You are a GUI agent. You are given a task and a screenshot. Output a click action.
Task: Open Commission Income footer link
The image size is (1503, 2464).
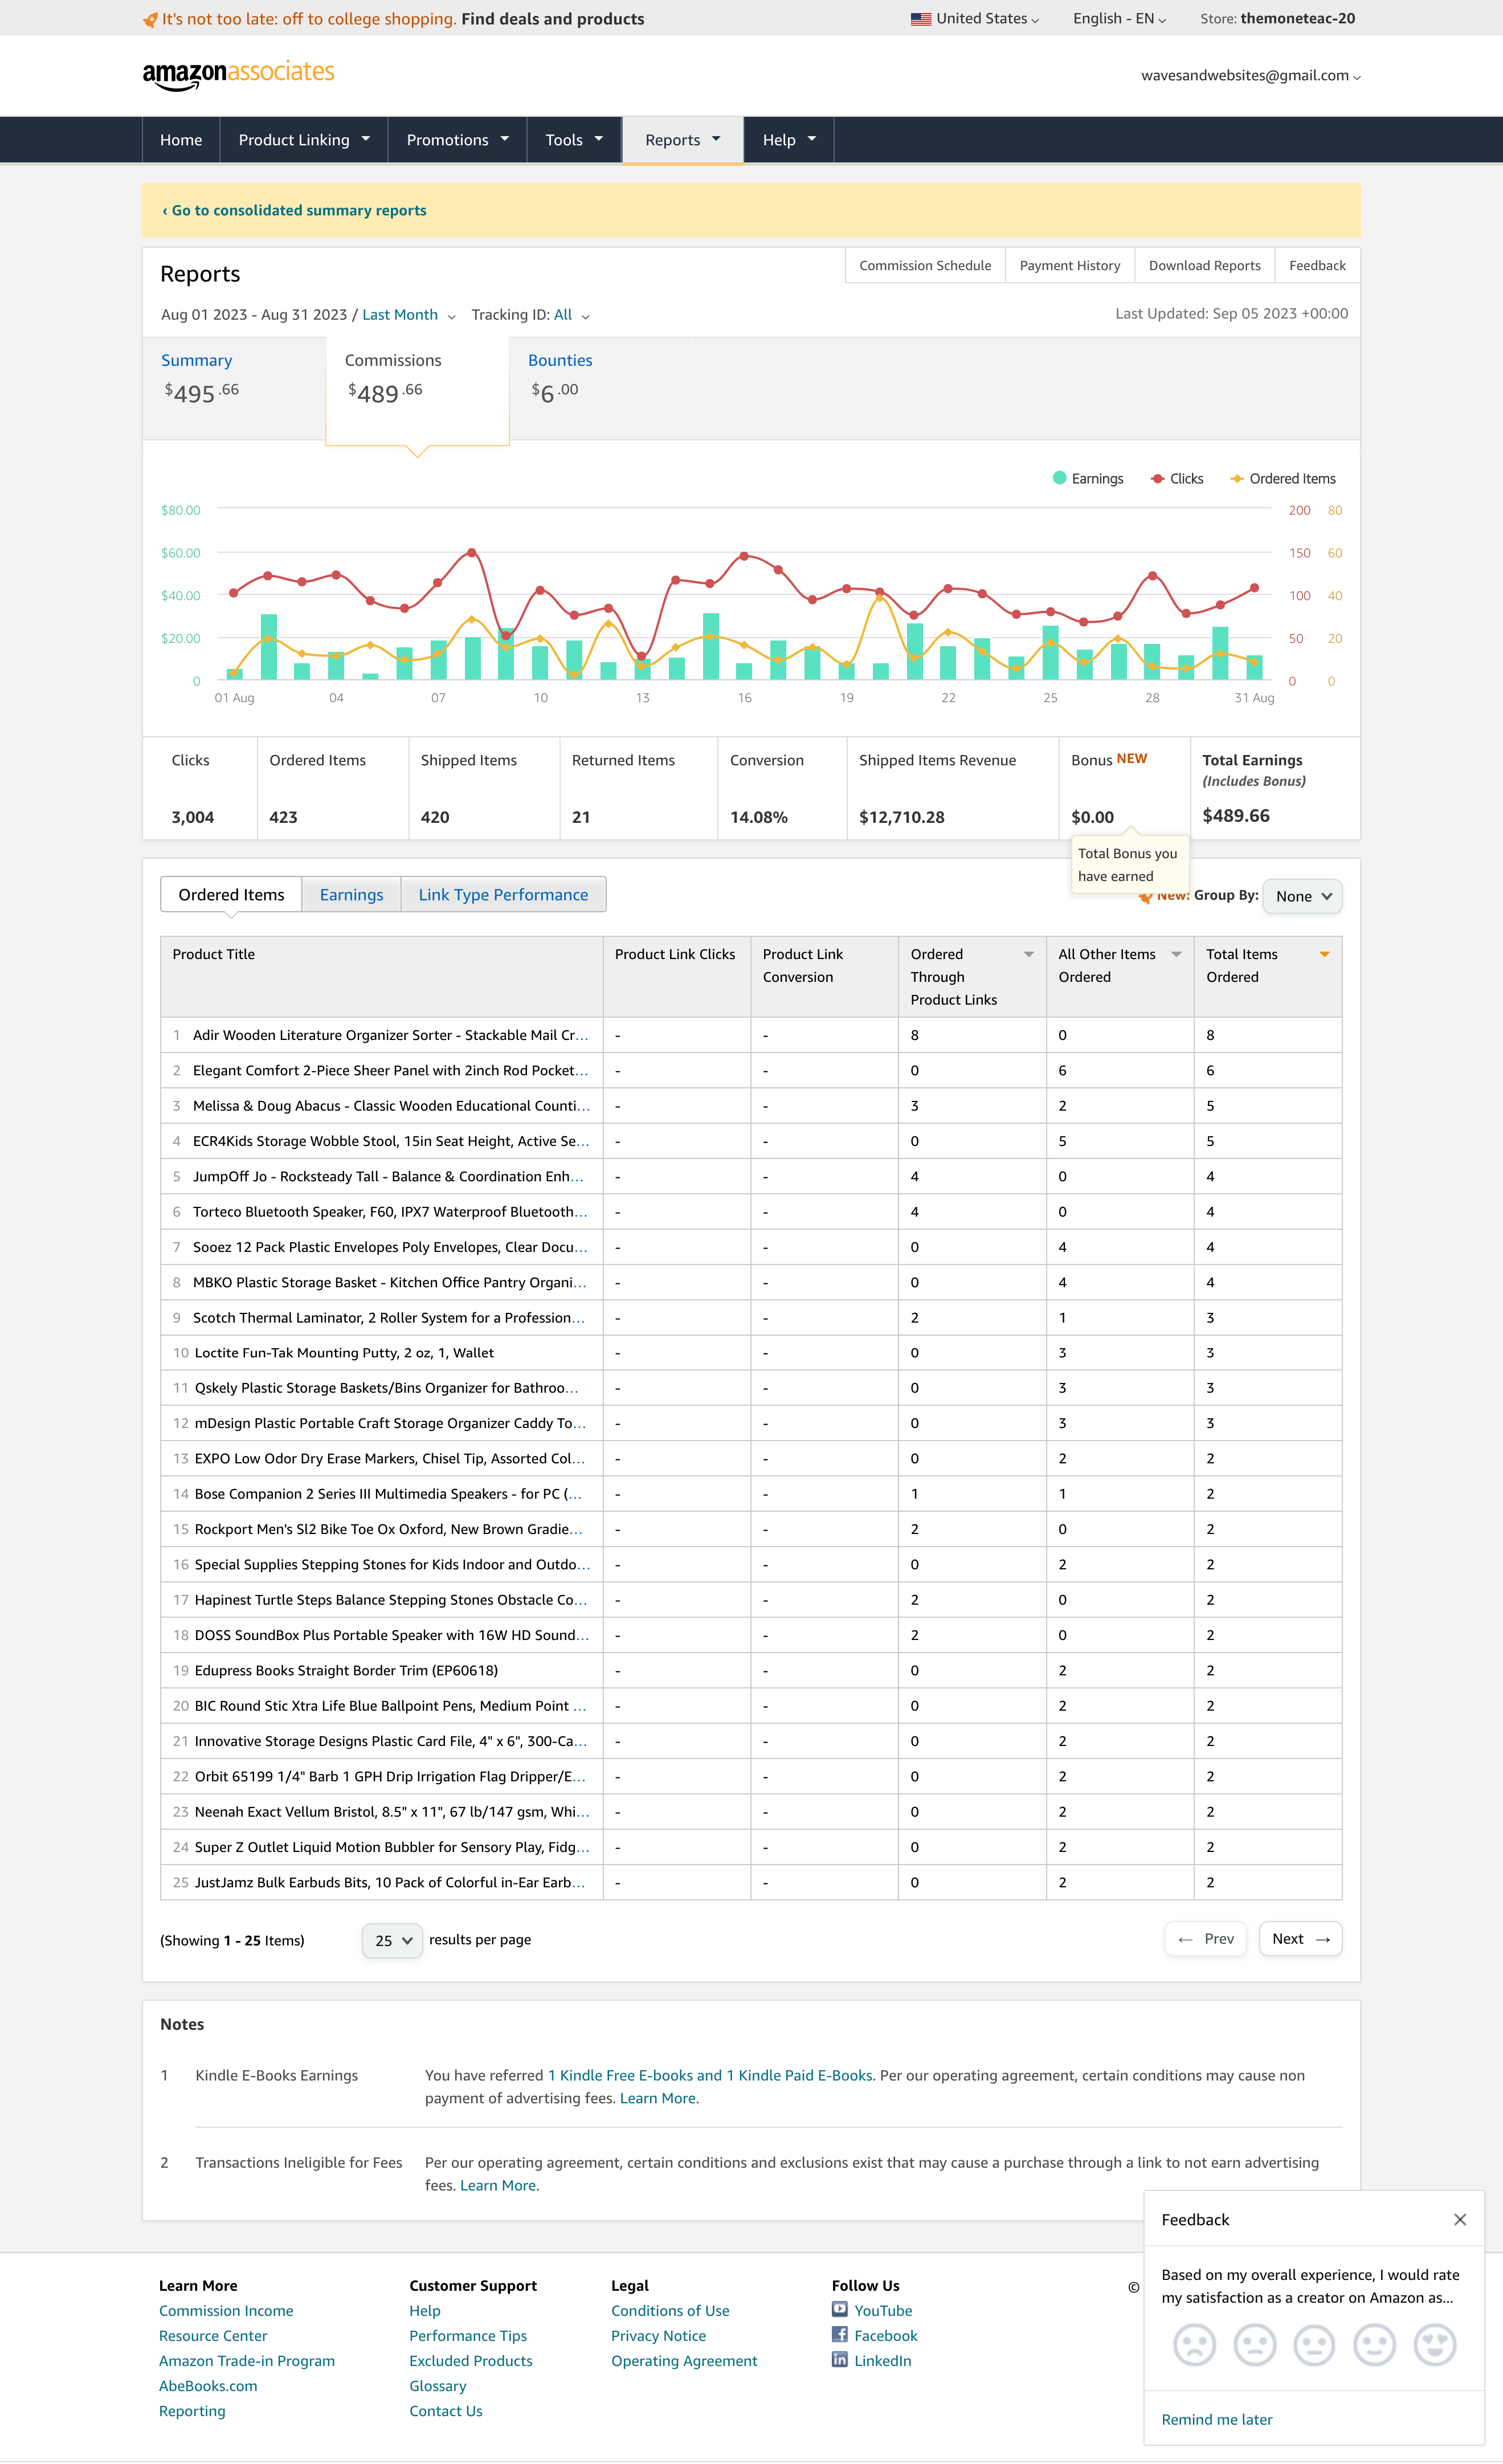point(226,2310)
